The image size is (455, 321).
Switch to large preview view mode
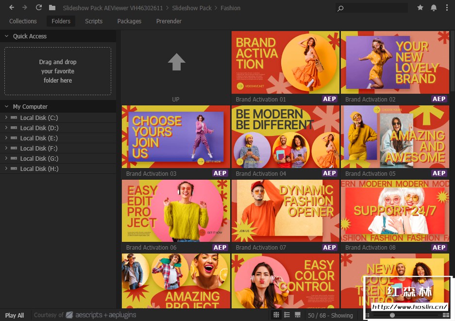(x=298, y=315)
